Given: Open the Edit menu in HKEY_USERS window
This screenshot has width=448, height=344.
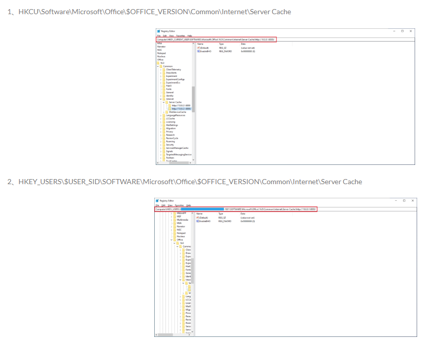Looking at the screenshot, I should [x=163, y=205].
